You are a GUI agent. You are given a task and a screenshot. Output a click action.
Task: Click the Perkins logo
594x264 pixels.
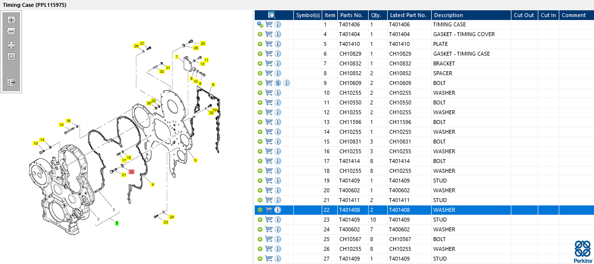pos(582,251)
